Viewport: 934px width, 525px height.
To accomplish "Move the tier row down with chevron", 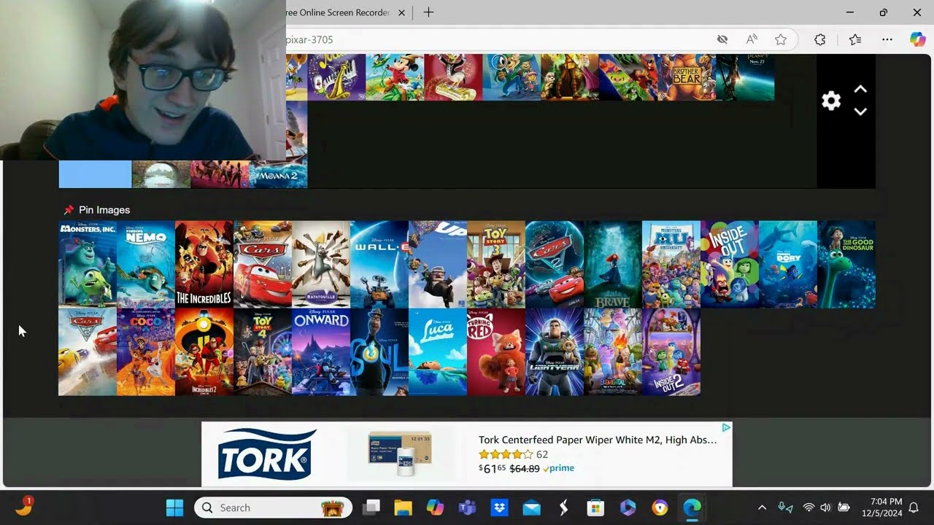I will [860, 112].
